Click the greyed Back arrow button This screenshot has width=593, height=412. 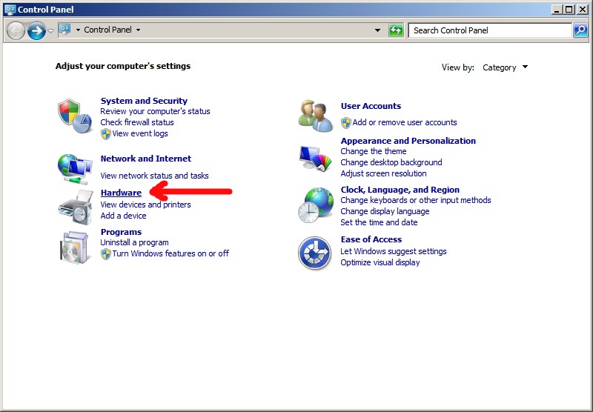click(16, 30)
